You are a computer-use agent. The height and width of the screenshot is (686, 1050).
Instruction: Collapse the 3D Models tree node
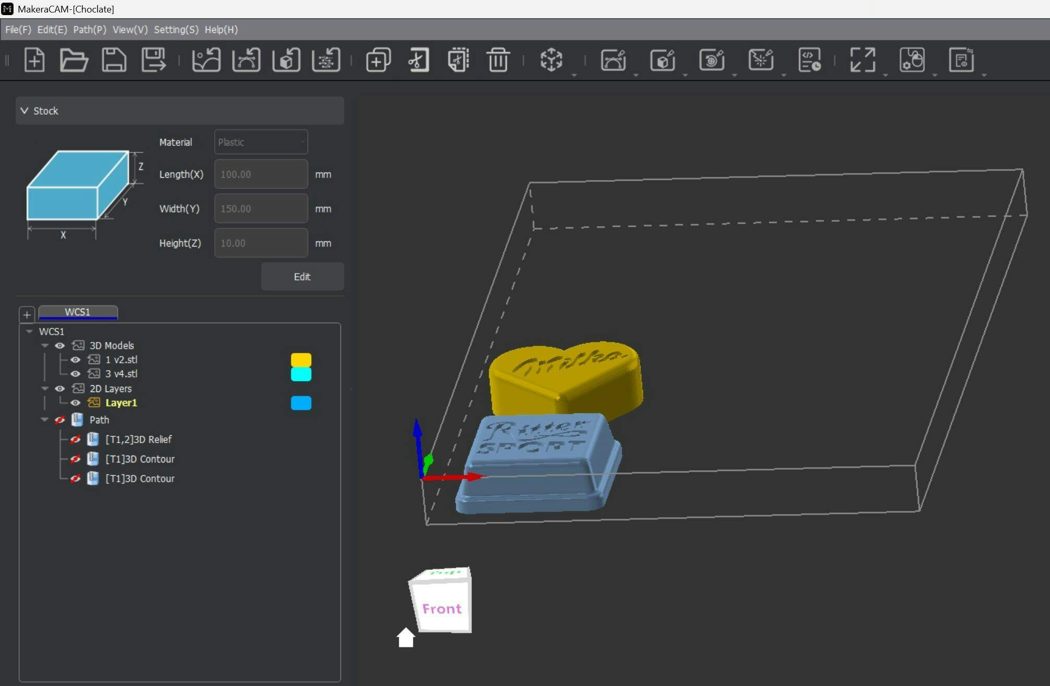45,346
